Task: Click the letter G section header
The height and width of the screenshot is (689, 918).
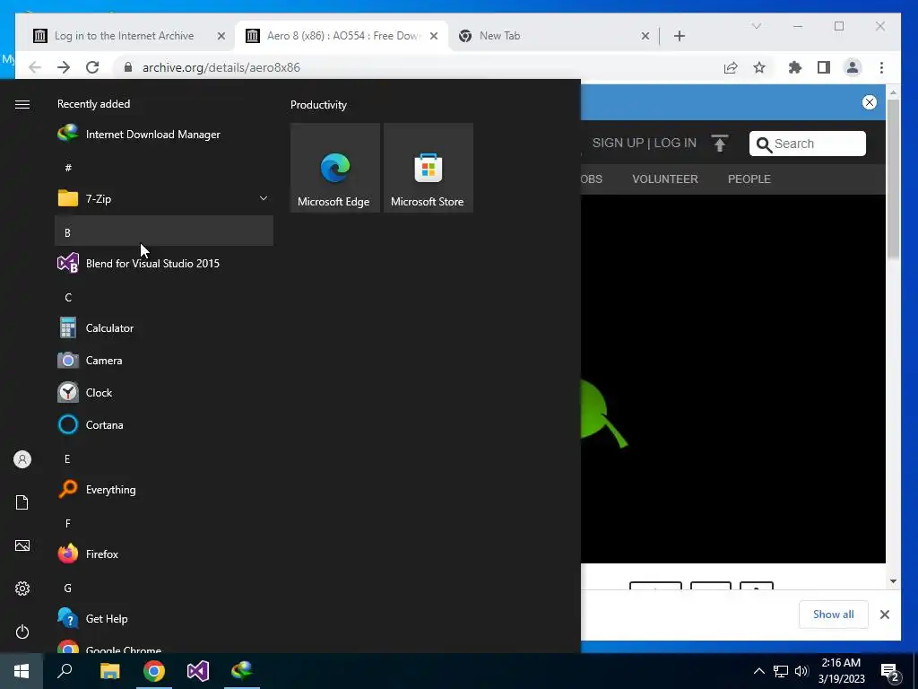Action: [x=164, y=588]
